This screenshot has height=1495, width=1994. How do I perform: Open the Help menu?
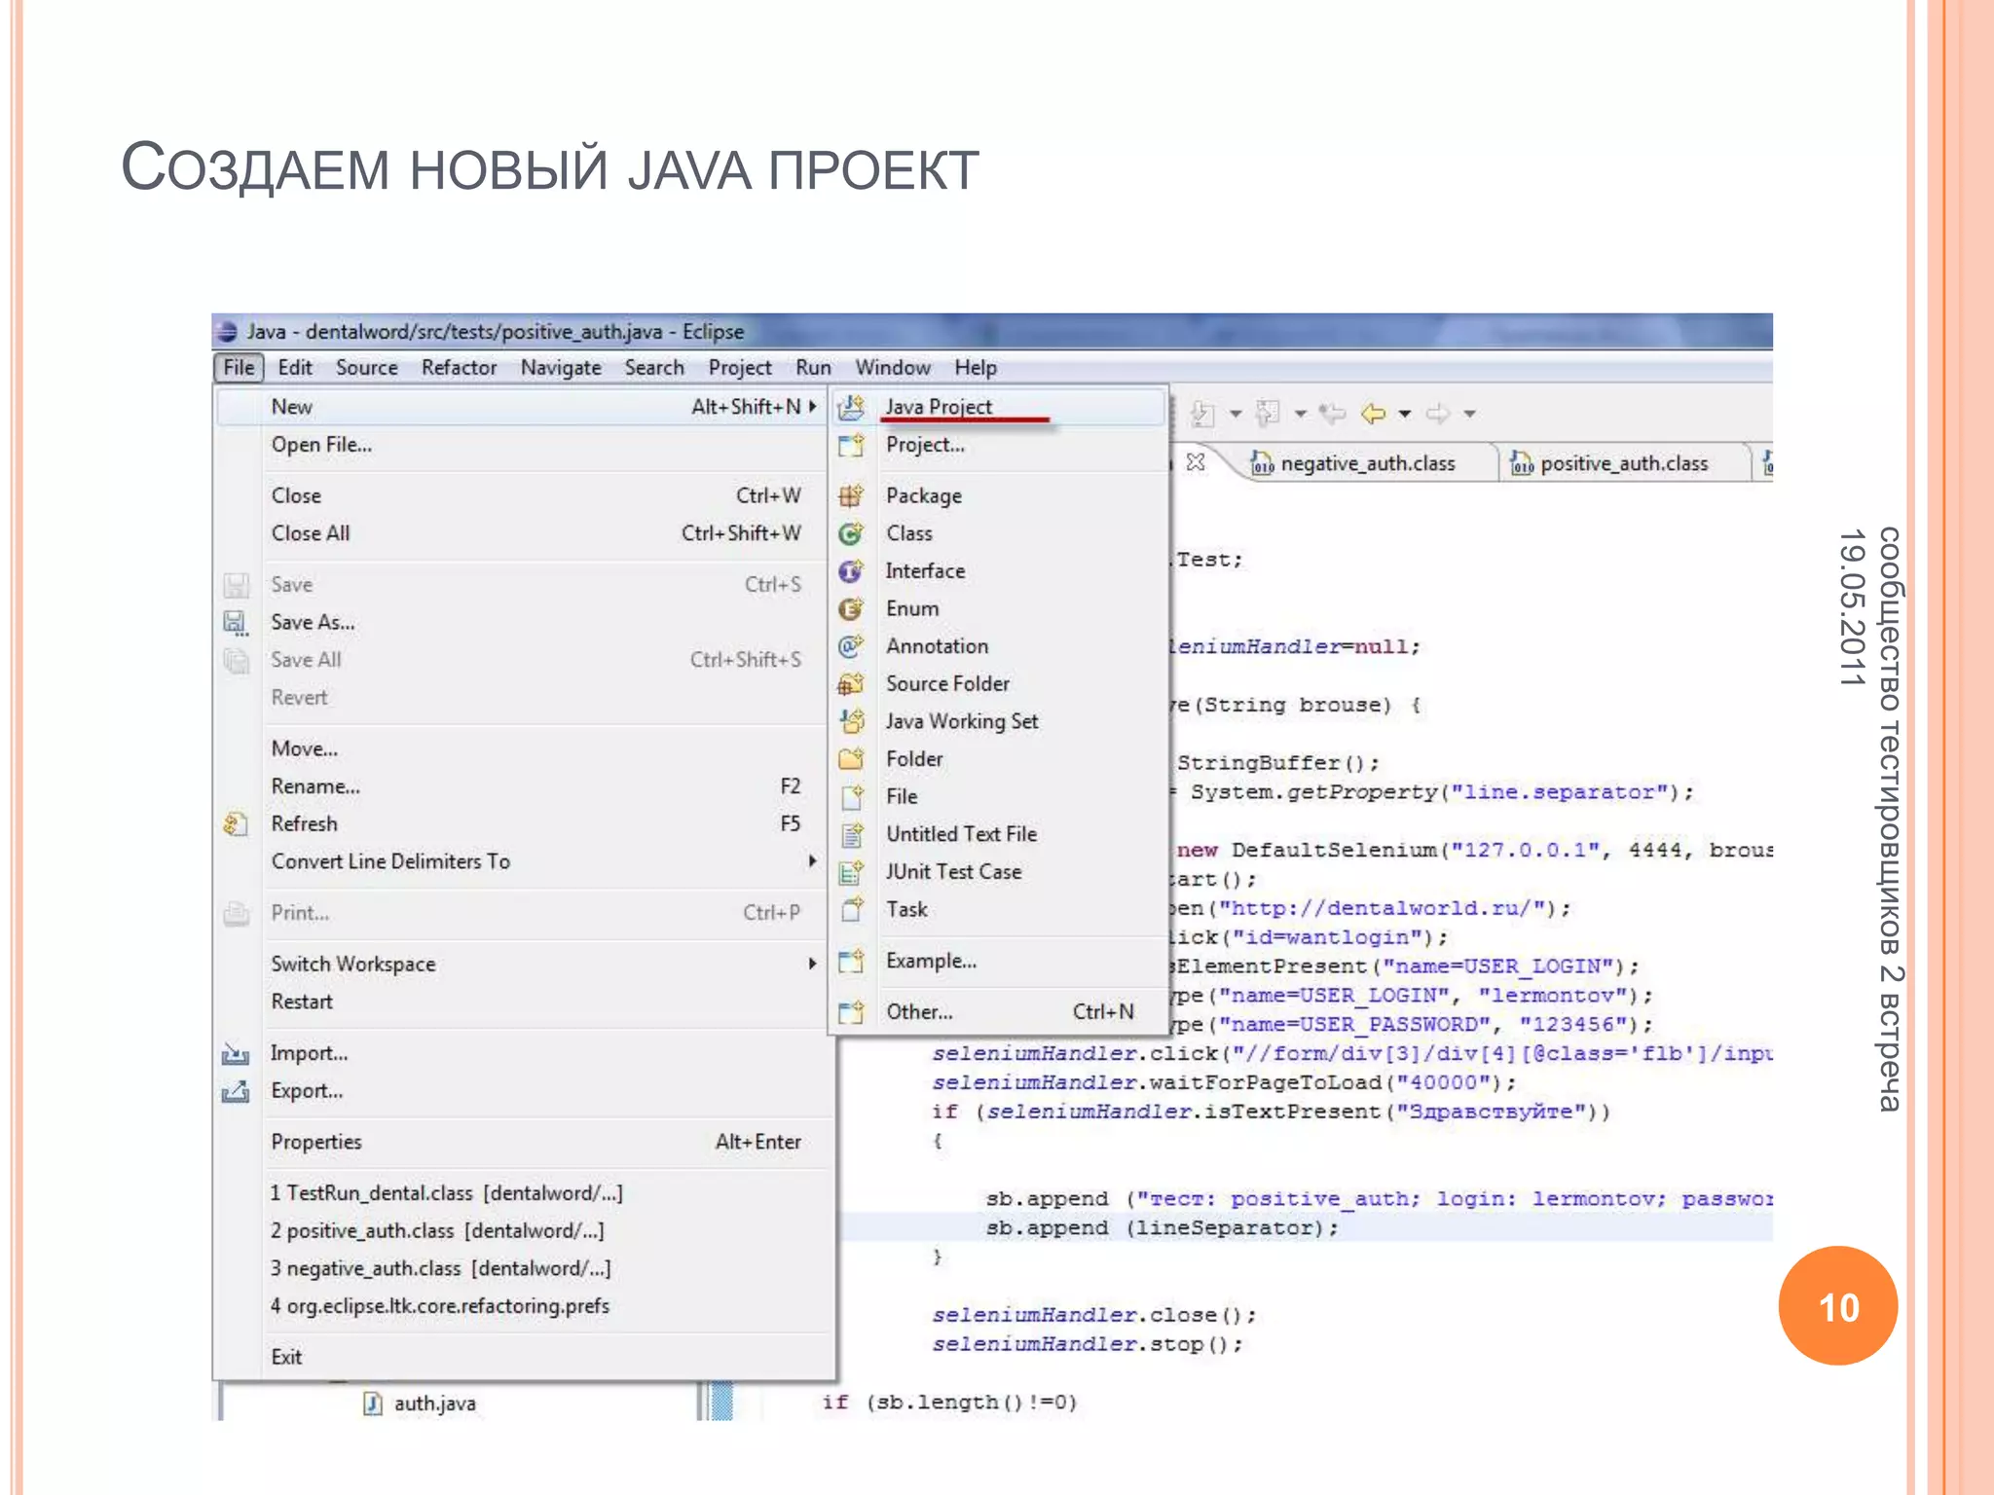[976, 368]
